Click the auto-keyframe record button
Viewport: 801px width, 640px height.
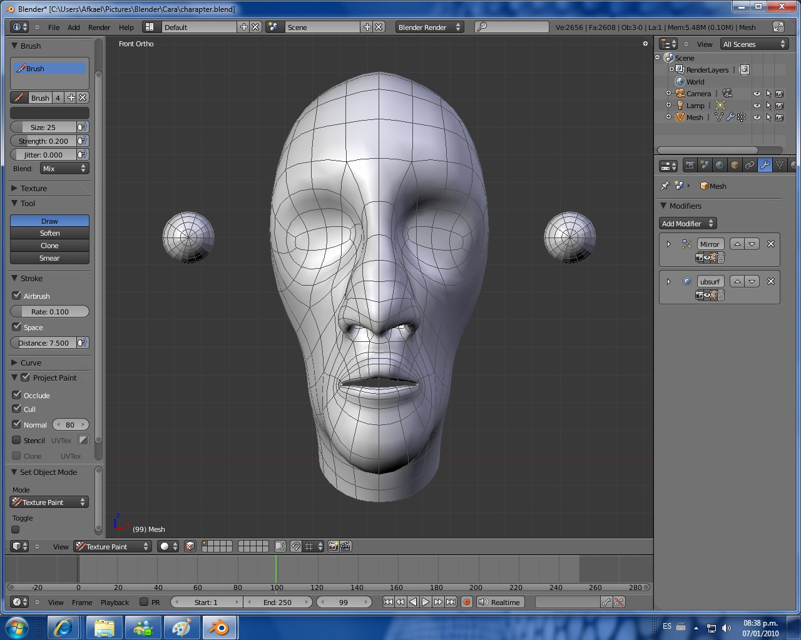tap(466, 602)
